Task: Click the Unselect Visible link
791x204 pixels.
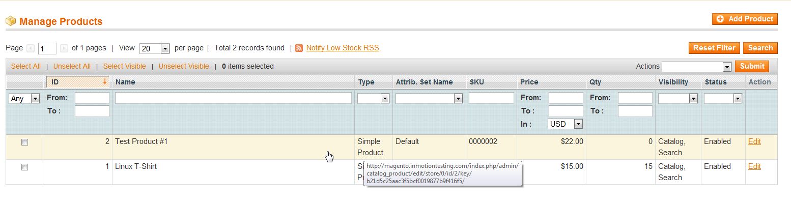Action: point(184,66)
